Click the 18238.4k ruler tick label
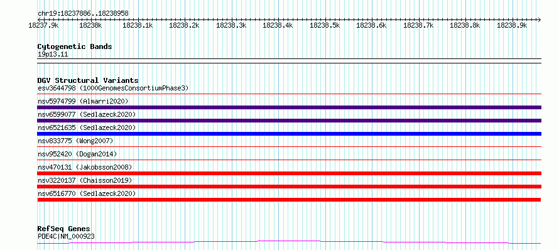Screen dimensions: 559x250 [278, 25]
